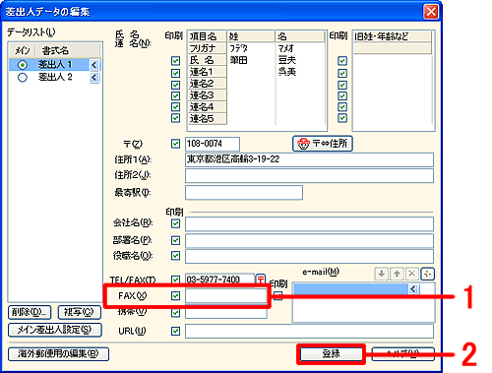Viewport: 492px width, 373px height.
Task: Click into 会社名 input field
Action: (x=309, y=224)
